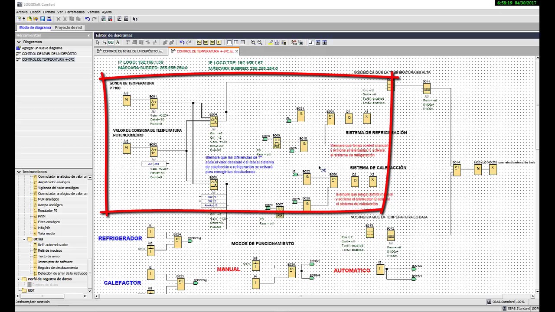The width and height of the screenshot is (555, 312).
Task: Select single window view layout
Action: (x=229, y=42)
